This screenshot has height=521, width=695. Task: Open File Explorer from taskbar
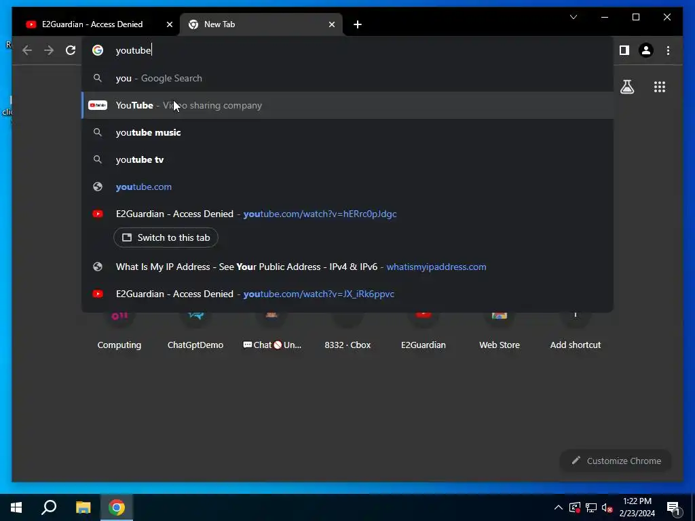(83, 507)
